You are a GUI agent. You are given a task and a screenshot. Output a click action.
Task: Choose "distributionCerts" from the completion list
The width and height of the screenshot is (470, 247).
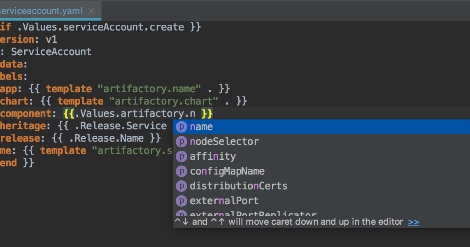pos(239,186)
